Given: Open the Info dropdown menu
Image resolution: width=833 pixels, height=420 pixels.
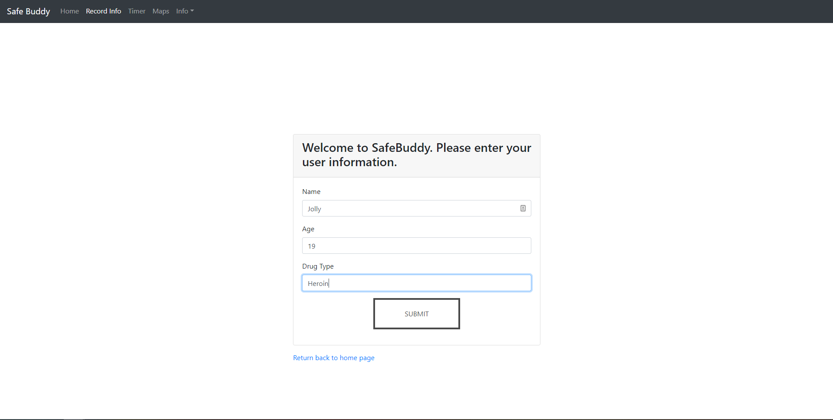Looking at the screenshot, I should click(x=185, y=11).
